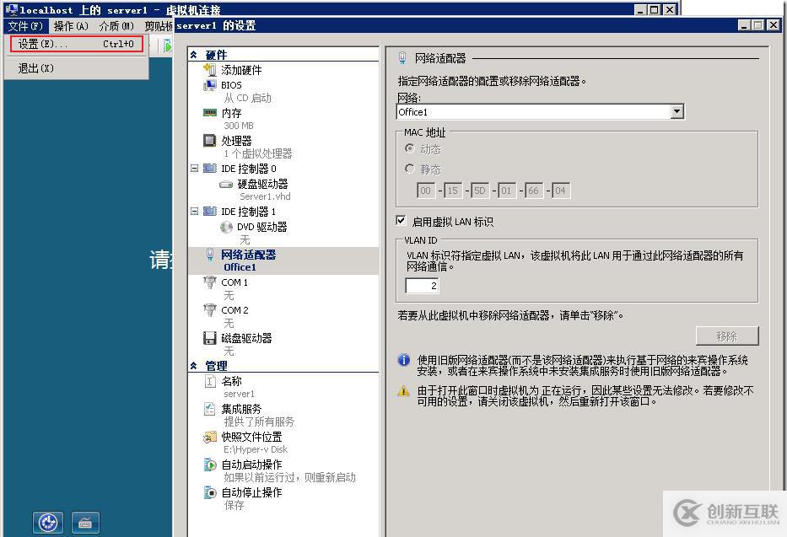Maximize the server1 的设置 dialog
The height and width of the screenshot is (537, 787).
(757, 24)
